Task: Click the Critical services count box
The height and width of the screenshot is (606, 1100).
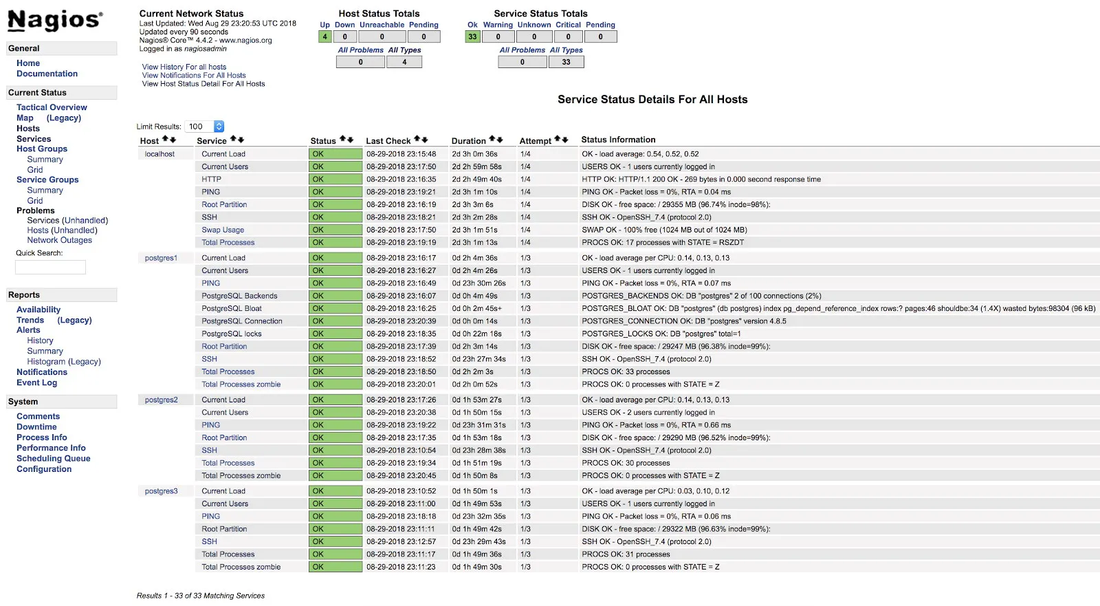Action: click(568, 37)
